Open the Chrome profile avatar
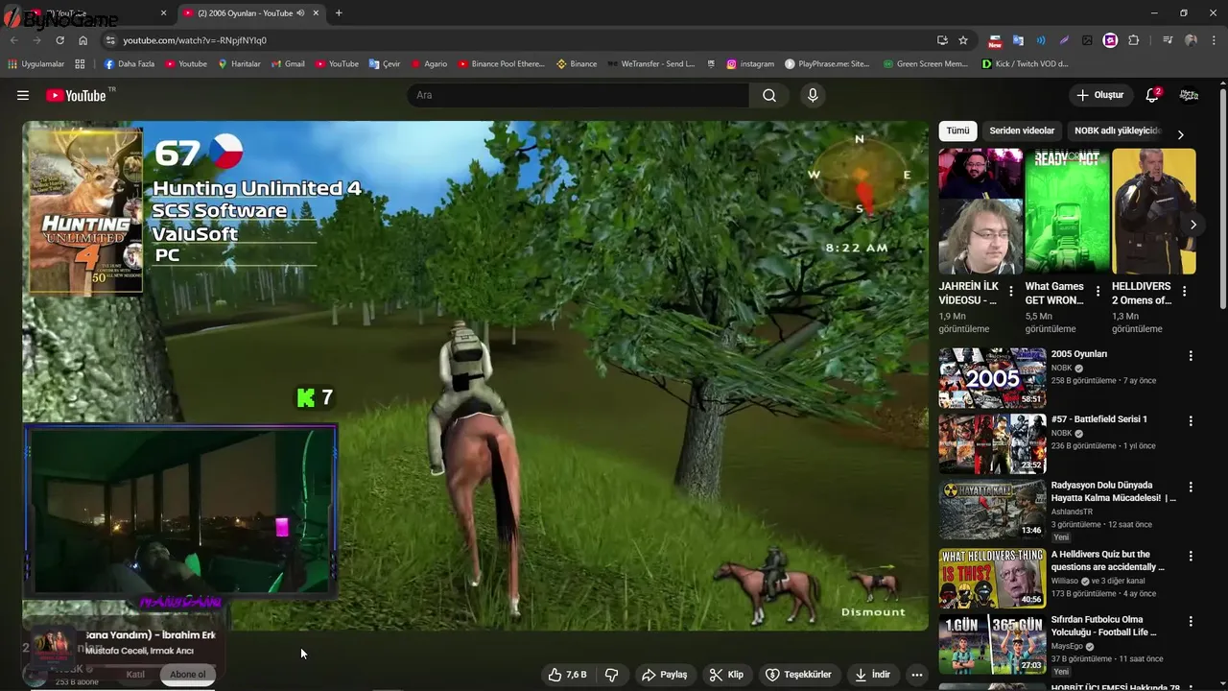Image resolution: width=1228 pixels, height=691 pixels. tap(1191, 40)
